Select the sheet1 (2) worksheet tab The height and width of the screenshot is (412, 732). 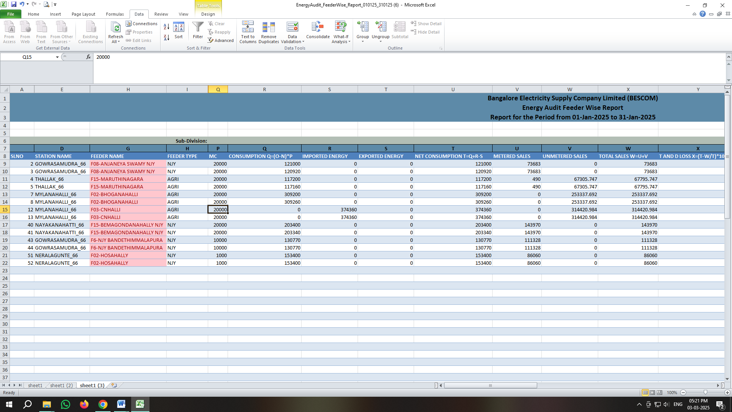(61, 385)
